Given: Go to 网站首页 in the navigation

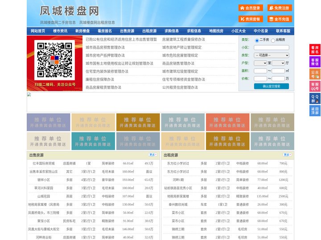Looking at the screenshot, I should point(38,31).
